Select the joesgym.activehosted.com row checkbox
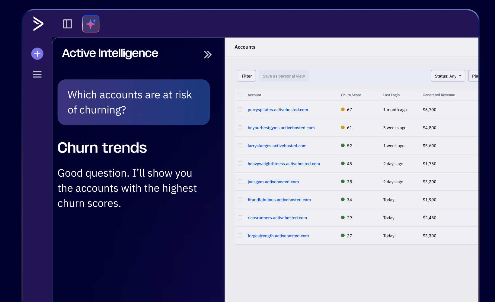This screenshot has height=302, width=495. pos(240,182)
